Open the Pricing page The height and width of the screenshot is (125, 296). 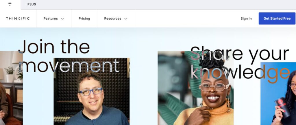coord(84,19)
